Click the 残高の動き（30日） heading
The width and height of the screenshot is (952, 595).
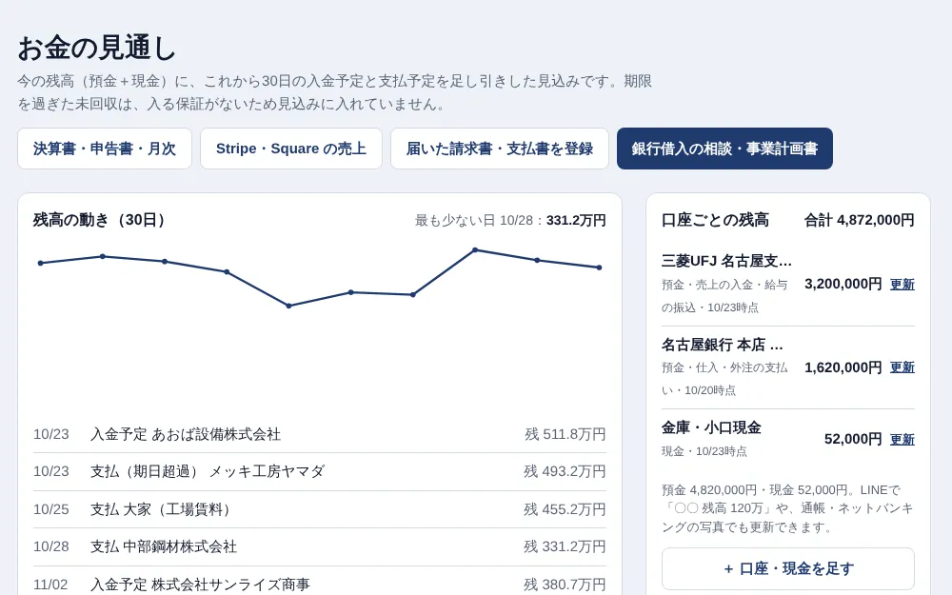[x=99, y=220]
